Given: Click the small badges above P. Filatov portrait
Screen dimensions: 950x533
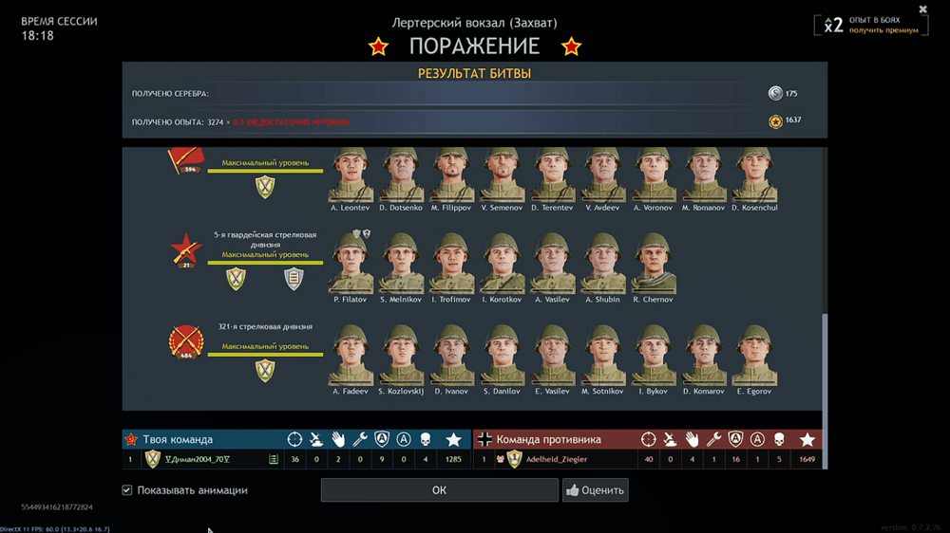Looking at the screenshot, I should tap(362, 233).
